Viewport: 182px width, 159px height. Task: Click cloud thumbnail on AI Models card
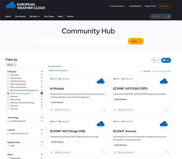[x=100, y=82]
